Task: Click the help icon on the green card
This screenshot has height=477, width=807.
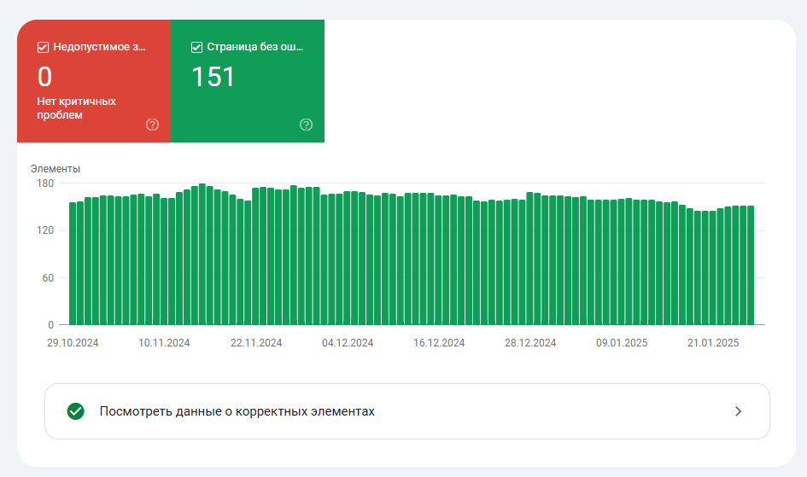Action: click(x=306, y=125)
